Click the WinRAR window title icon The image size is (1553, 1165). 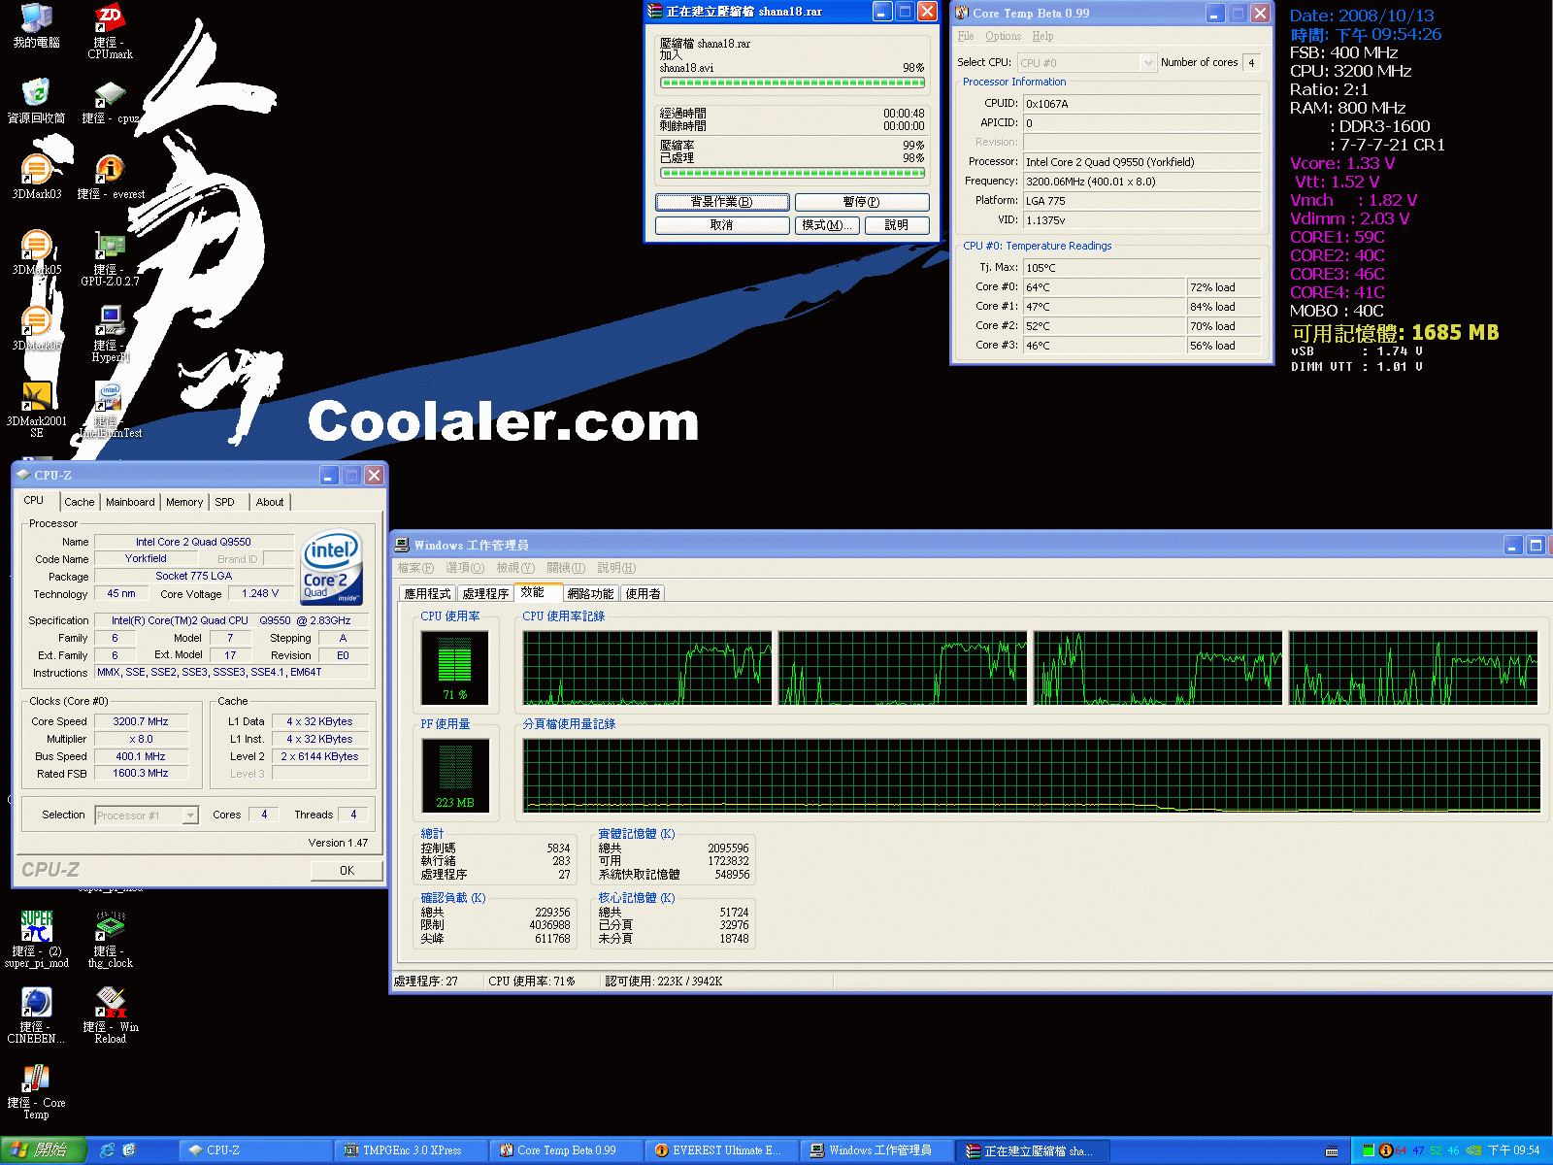(x=656, y=12)
